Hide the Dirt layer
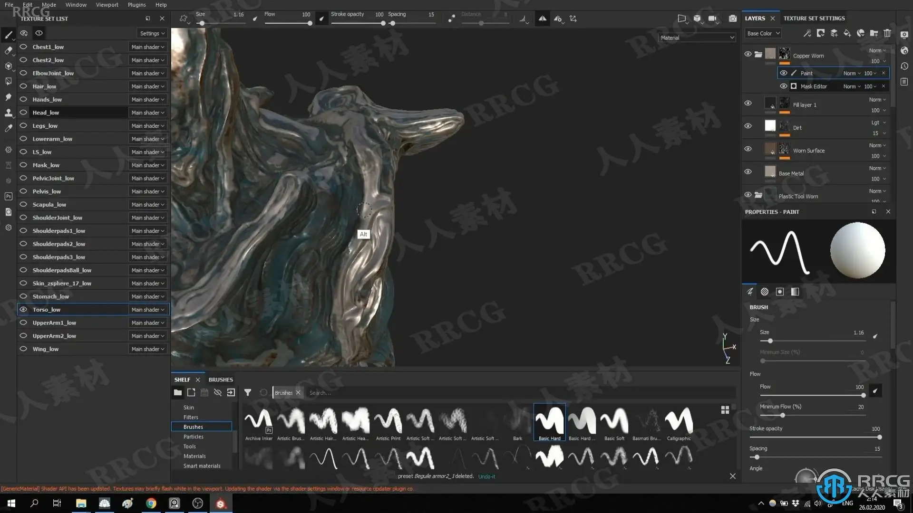This screenshot has height=513, width=913. [748, 126]
